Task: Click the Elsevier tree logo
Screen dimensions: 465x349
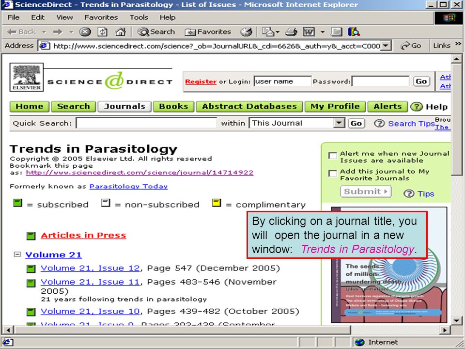Action: (27, 77)
